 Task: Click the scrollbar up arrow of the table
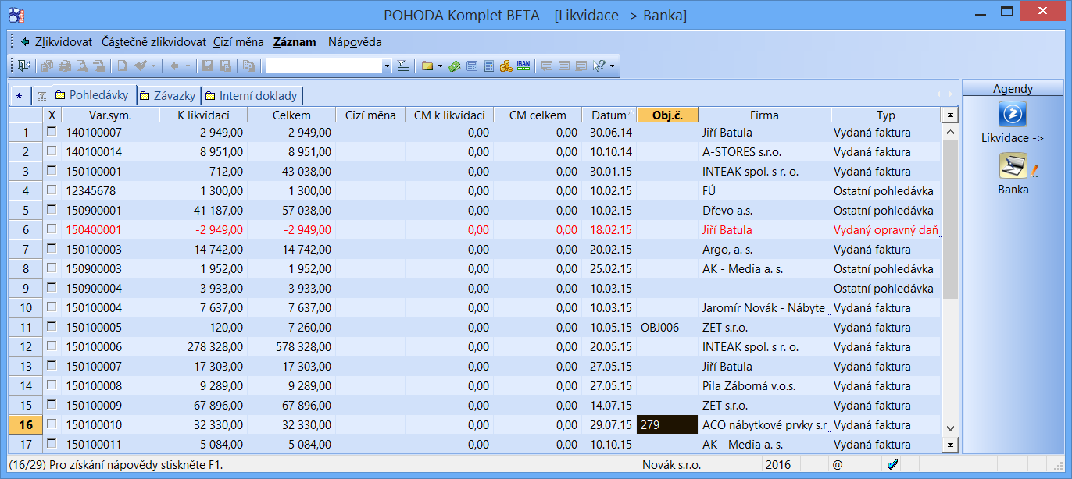(x=950, y=131)
